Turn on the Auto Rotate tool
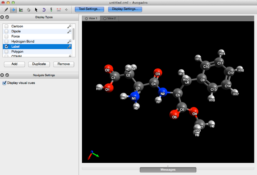This screenshot has width=257, height=175. tap(43, 10)
